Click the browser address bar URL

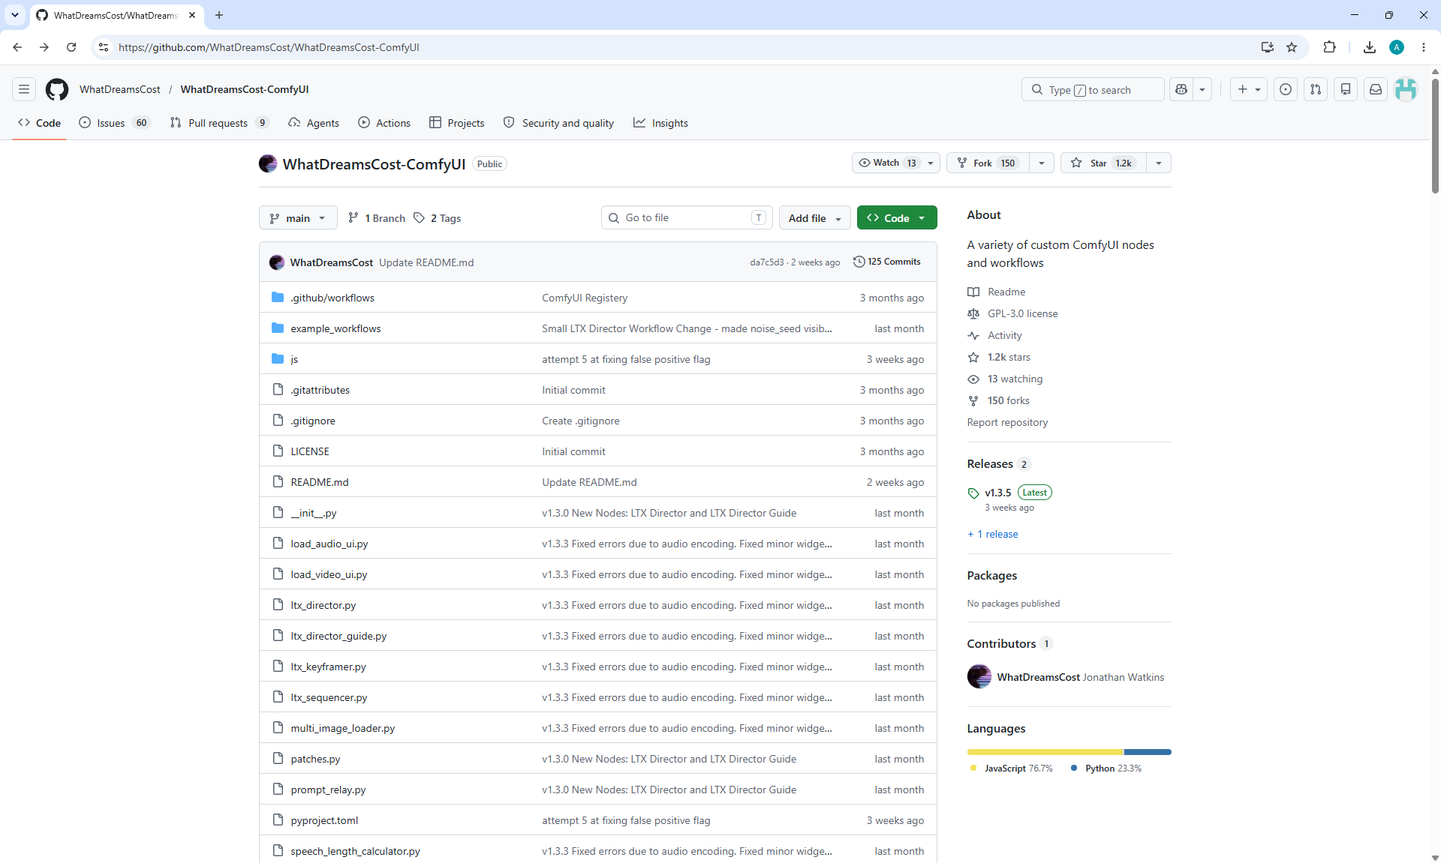coord(269,47)
